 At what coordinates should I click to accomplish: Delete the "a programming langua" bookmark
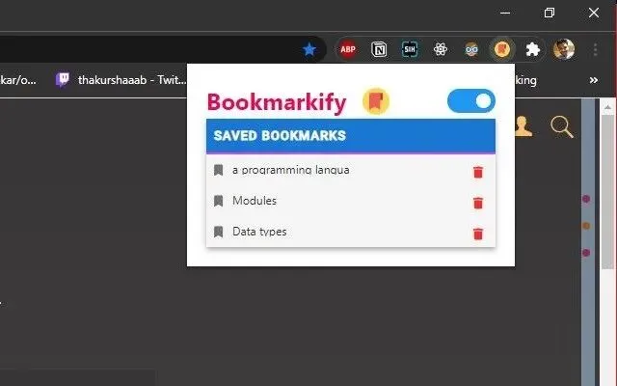tap(478, 172)
